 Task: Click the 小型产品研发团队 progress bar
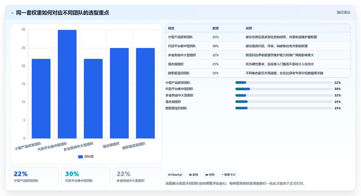[284, 83]
